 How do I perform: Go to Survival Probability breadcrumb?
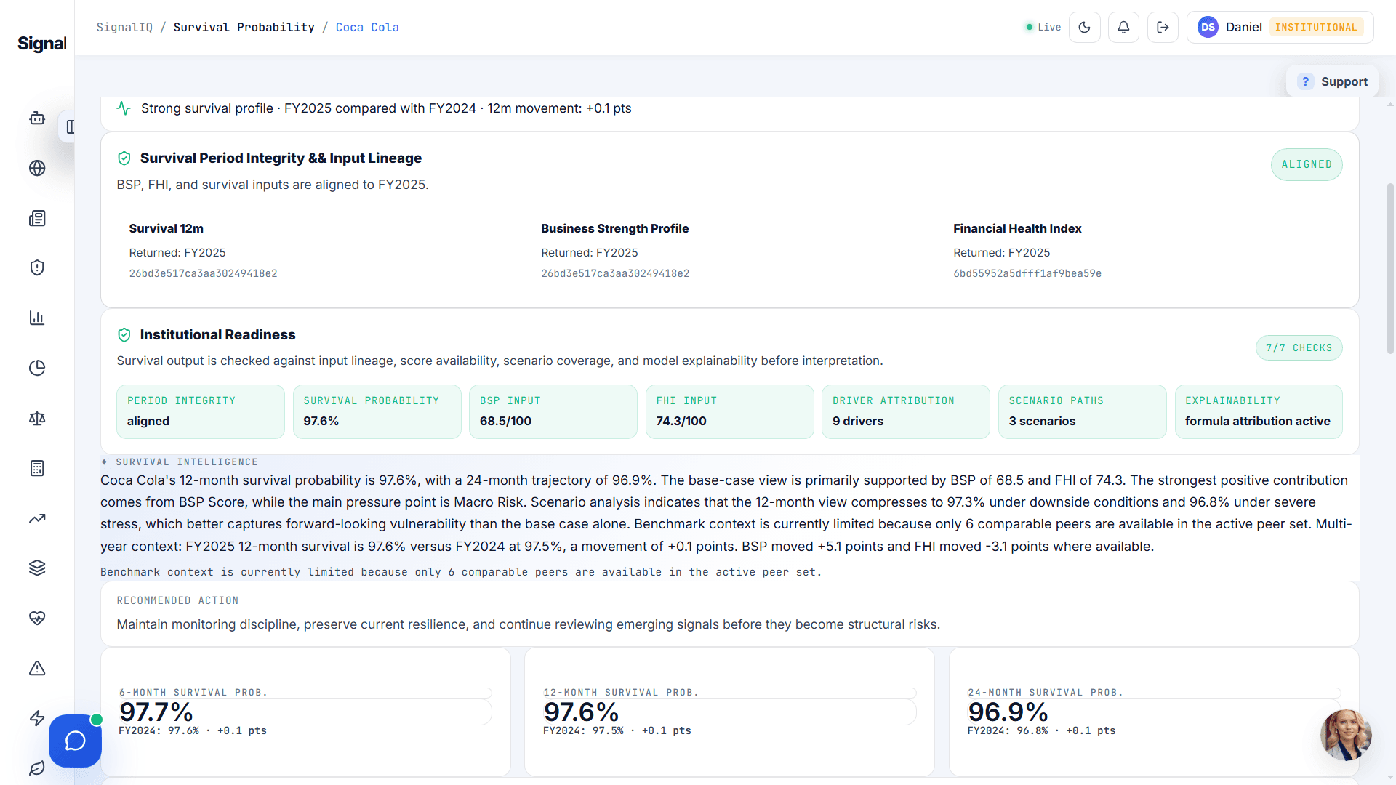[x=244, y=27]
